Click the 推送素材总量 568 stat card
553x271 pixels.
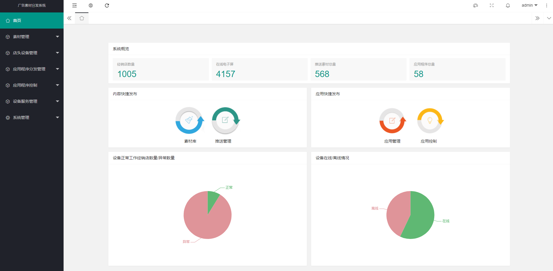click(358, 69)
